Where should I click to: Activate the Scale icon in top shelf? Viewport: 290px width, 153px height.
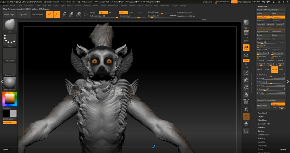coord(71,14)
